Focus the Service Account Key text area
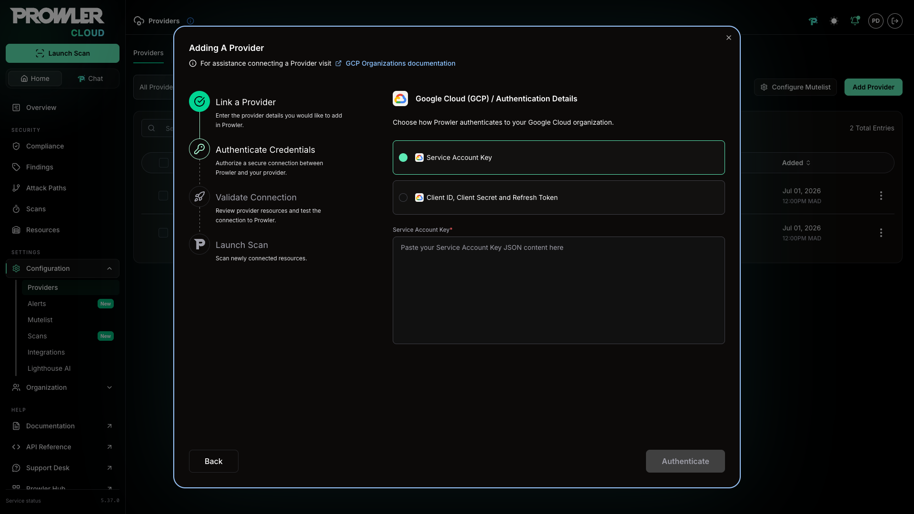This screenshot has height=514, width=914. [559, 290]
